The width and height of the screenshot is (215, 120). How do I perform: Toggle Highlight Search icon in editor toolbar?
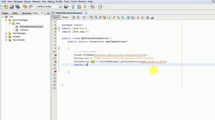(x=104, y=17)
